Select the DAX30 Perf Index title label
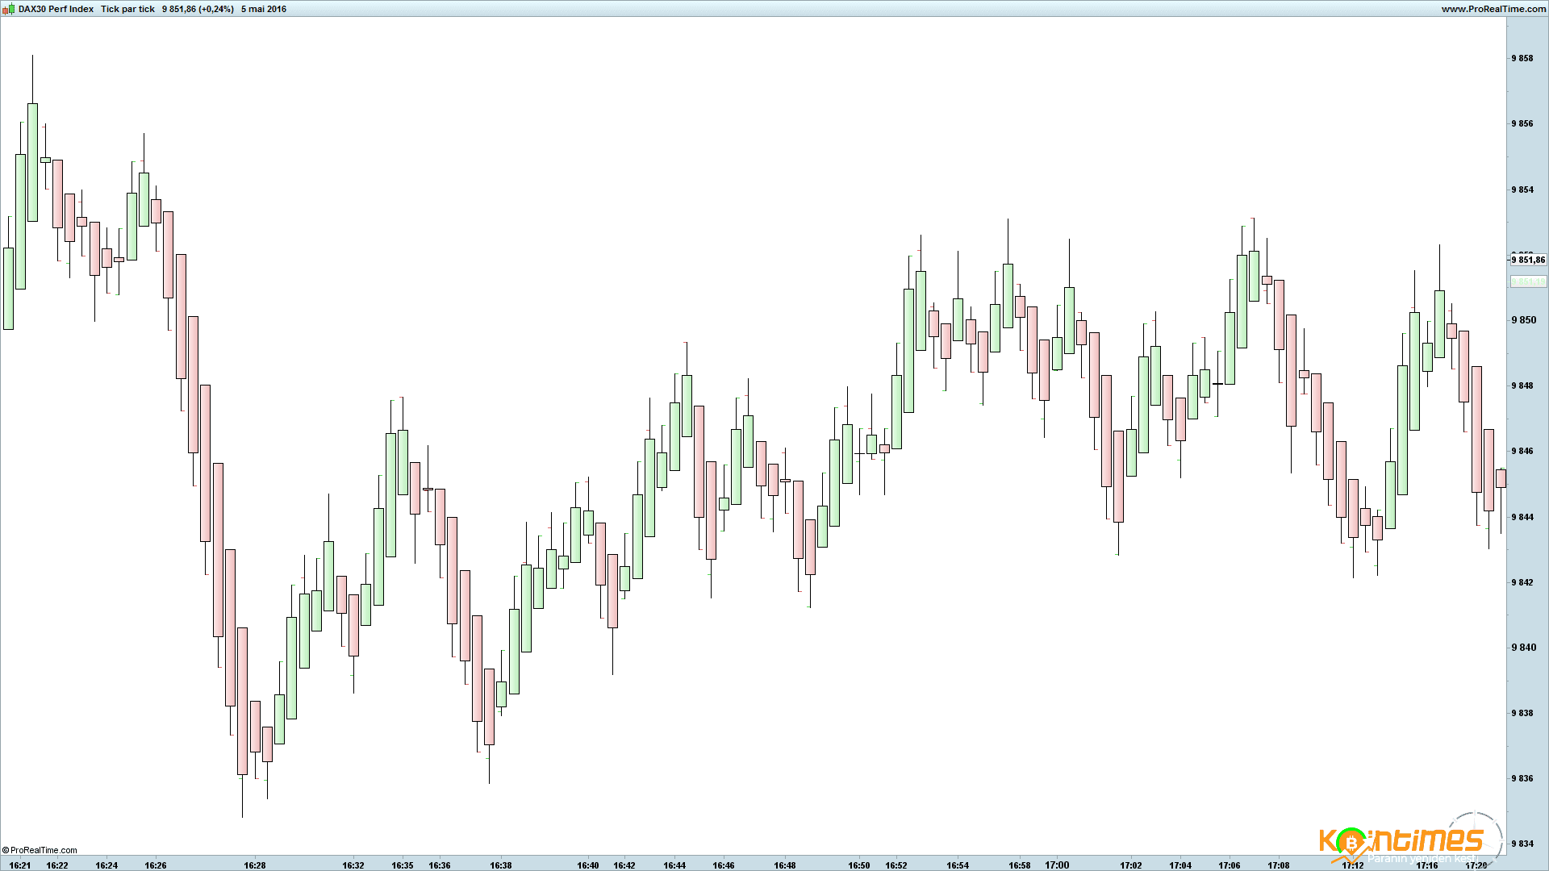Image resolution: width=1549 pixels, height=871 pixels. click(x=56, y=9)
